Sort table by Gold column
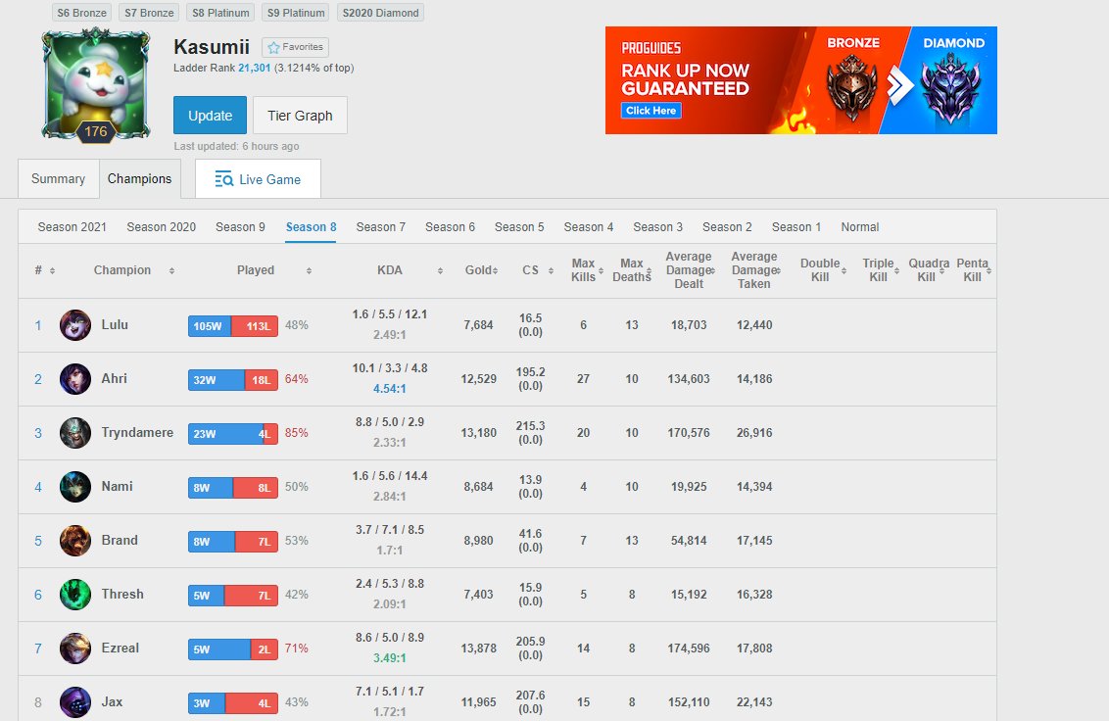This screenshot has height=721, width=1109. (481, 270)
